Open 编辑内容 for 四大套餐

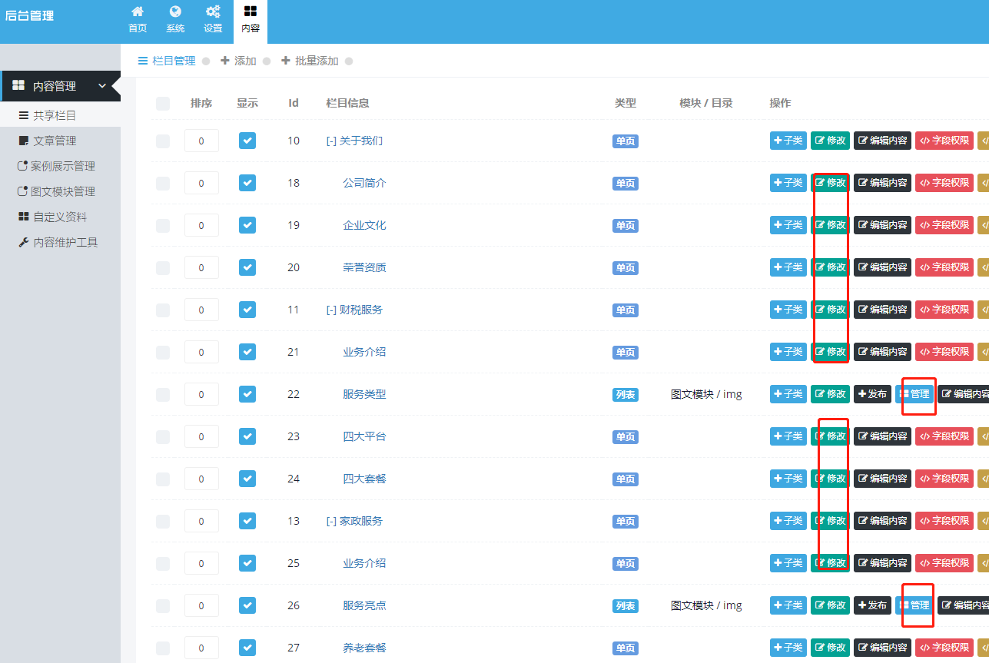click(x=882, y=479)
